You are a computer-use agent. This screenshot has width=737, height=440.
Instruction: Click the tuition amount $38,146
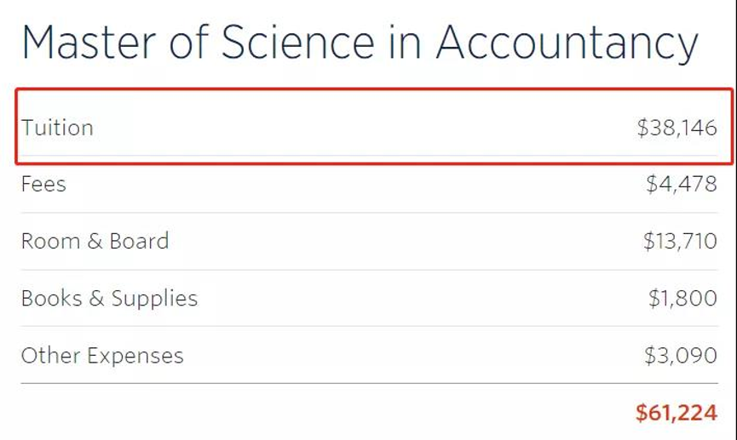(677, 128)
